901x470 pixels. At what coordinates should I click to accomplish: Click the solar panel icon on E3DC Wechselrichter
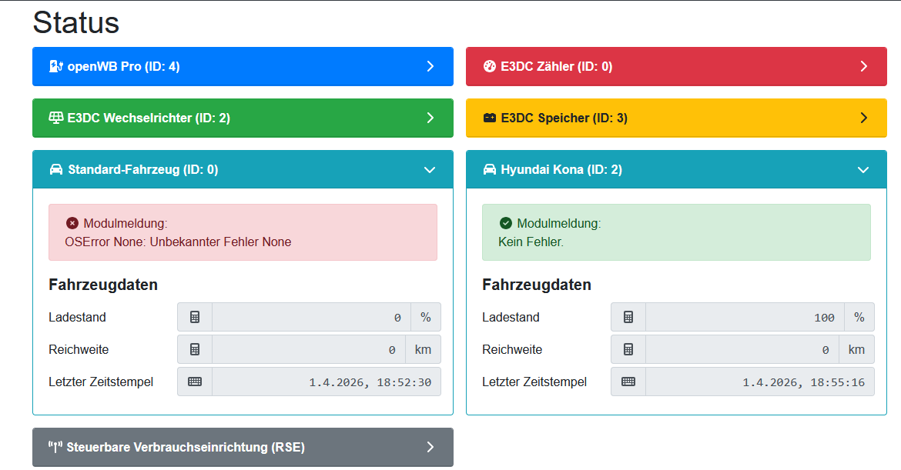coord(55,118)
